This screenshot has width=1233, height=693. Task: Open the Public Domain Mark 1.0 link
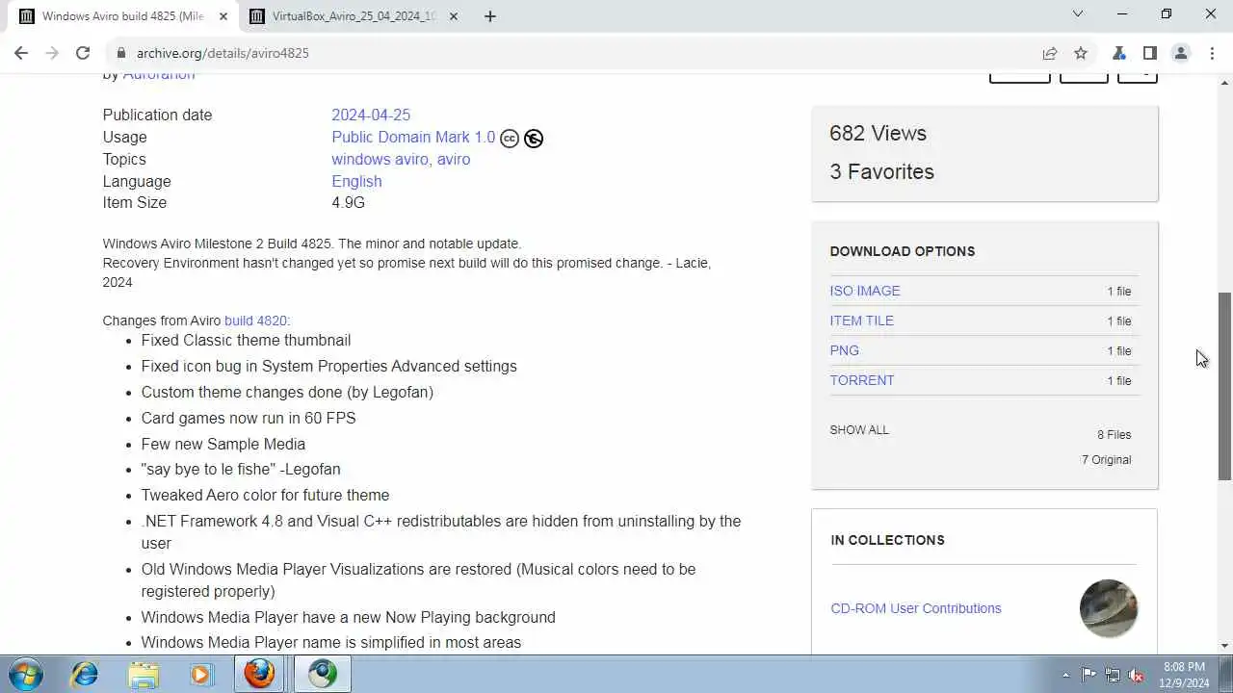point(413,137)
